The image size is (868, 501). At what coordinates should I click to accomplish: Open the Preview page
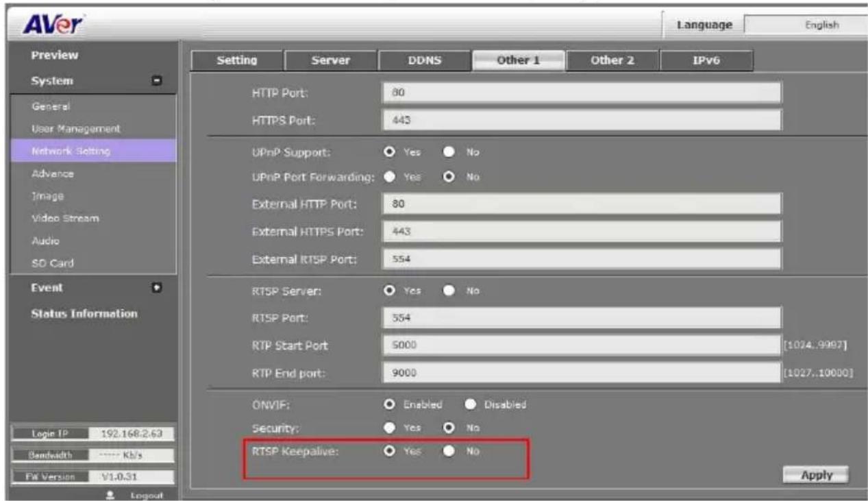55,55
